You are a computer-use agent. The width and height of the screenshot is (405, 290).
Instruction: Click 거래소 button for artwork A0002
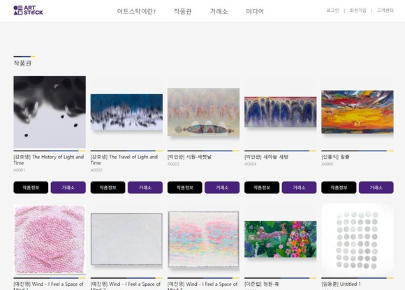(x=145, y=188)
